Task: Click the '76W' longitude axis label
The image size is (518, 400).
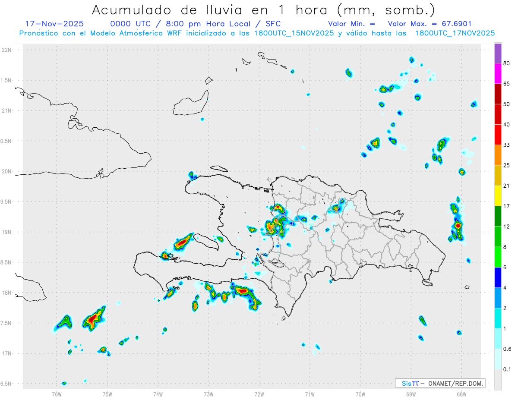Action: (x=57, y=394)
